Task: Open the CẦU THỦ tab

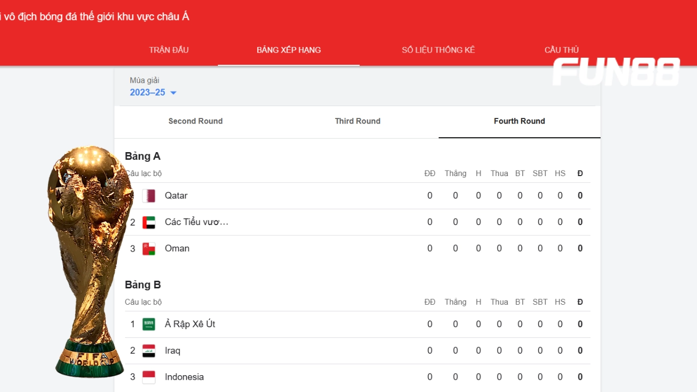Action: pyautogui.click(x=561, y=50)
